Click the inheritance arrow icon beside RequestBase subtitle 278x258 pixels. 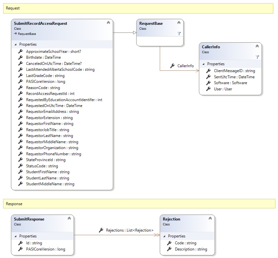coord(15,34)
